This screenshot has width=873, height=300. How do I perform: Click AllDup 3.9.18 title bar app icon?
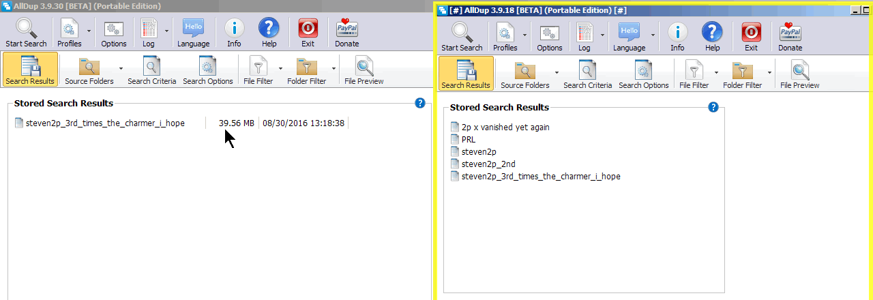pos(443,10)
